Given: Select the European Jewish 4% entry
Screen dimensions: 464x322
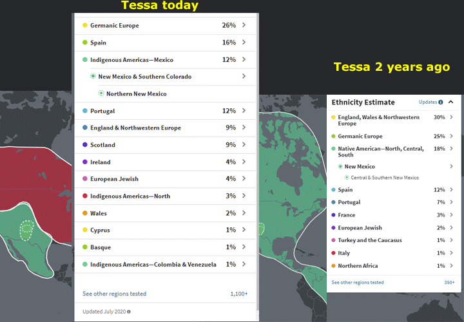Looking at the screenshot, I should 165,179.
